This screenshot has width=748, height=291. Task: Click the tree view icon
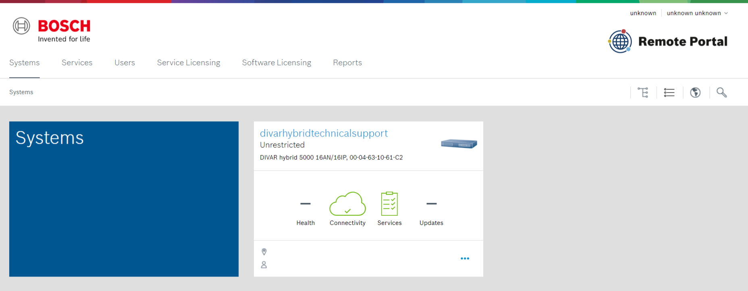click(x=643, y=93)
